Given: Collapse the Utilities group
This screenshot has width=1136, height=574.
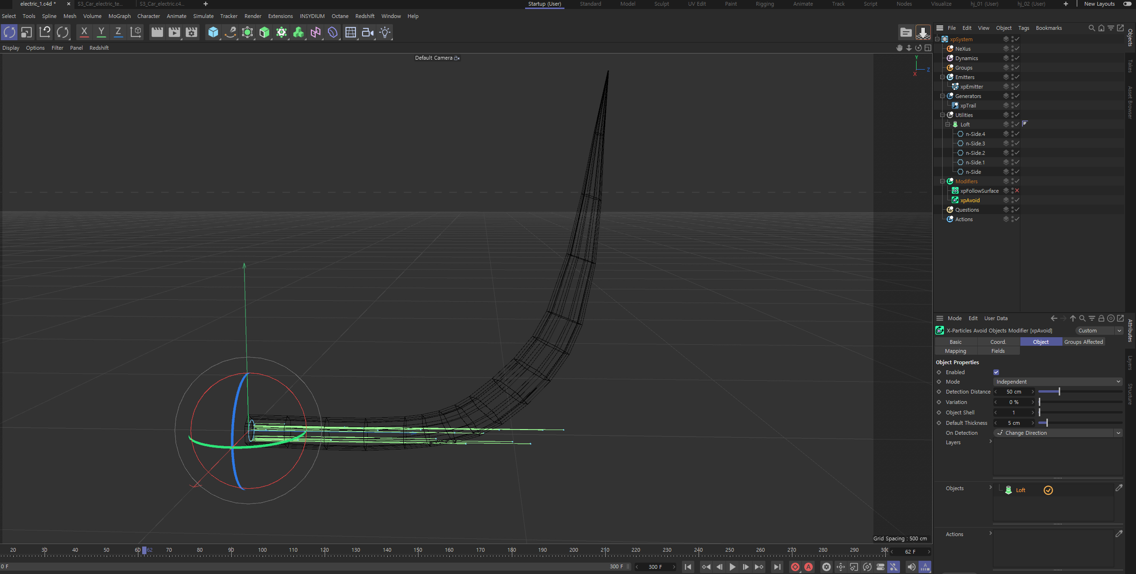Looking at the screenshot, I should point(943,115).
